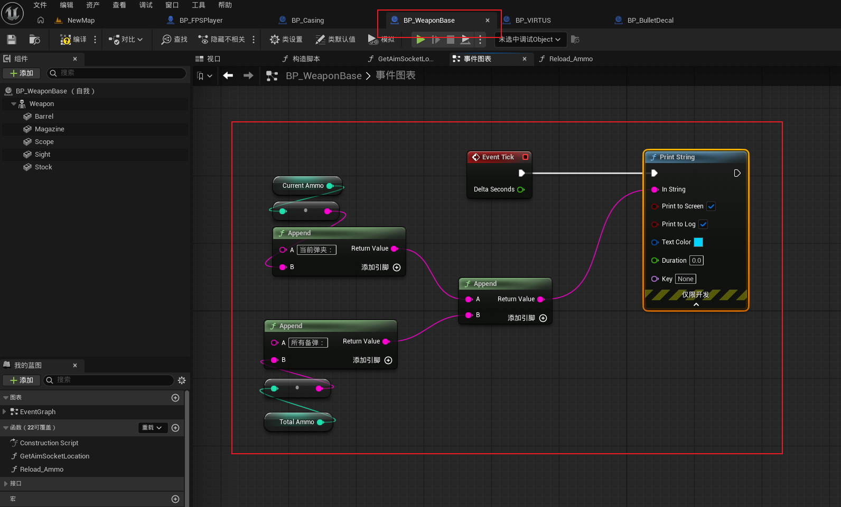The height and width of the screenshot is (507, 841).
Task: Select the Magazine component
Action: pos(50,129)
